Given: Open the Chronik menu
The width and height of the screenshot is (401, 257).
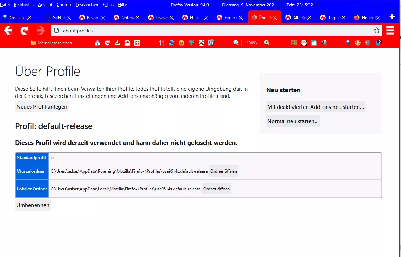Looking at the screenshot, I should (x=64, y=5).
